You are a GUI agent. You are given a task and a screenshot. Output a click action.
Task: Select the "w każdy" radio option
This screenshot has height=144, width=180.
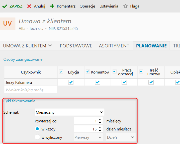[38, 129]
